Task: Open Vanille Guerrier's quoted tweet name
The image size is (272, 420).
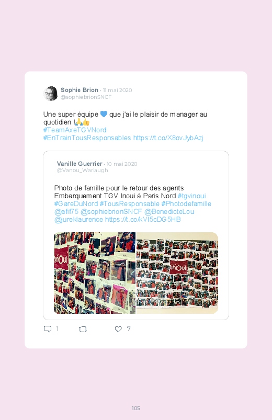Action: tap(80, 164)
